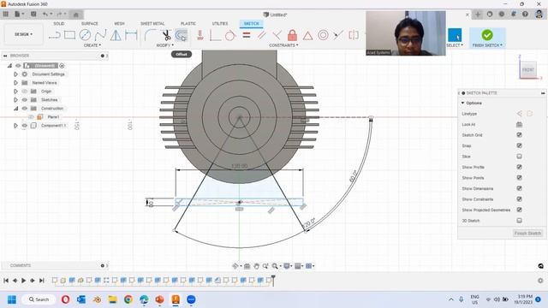Viewport: 548px width, 308px height.
Task: Open the CONSTRAINTS dropdown menu
Action: 283,45
